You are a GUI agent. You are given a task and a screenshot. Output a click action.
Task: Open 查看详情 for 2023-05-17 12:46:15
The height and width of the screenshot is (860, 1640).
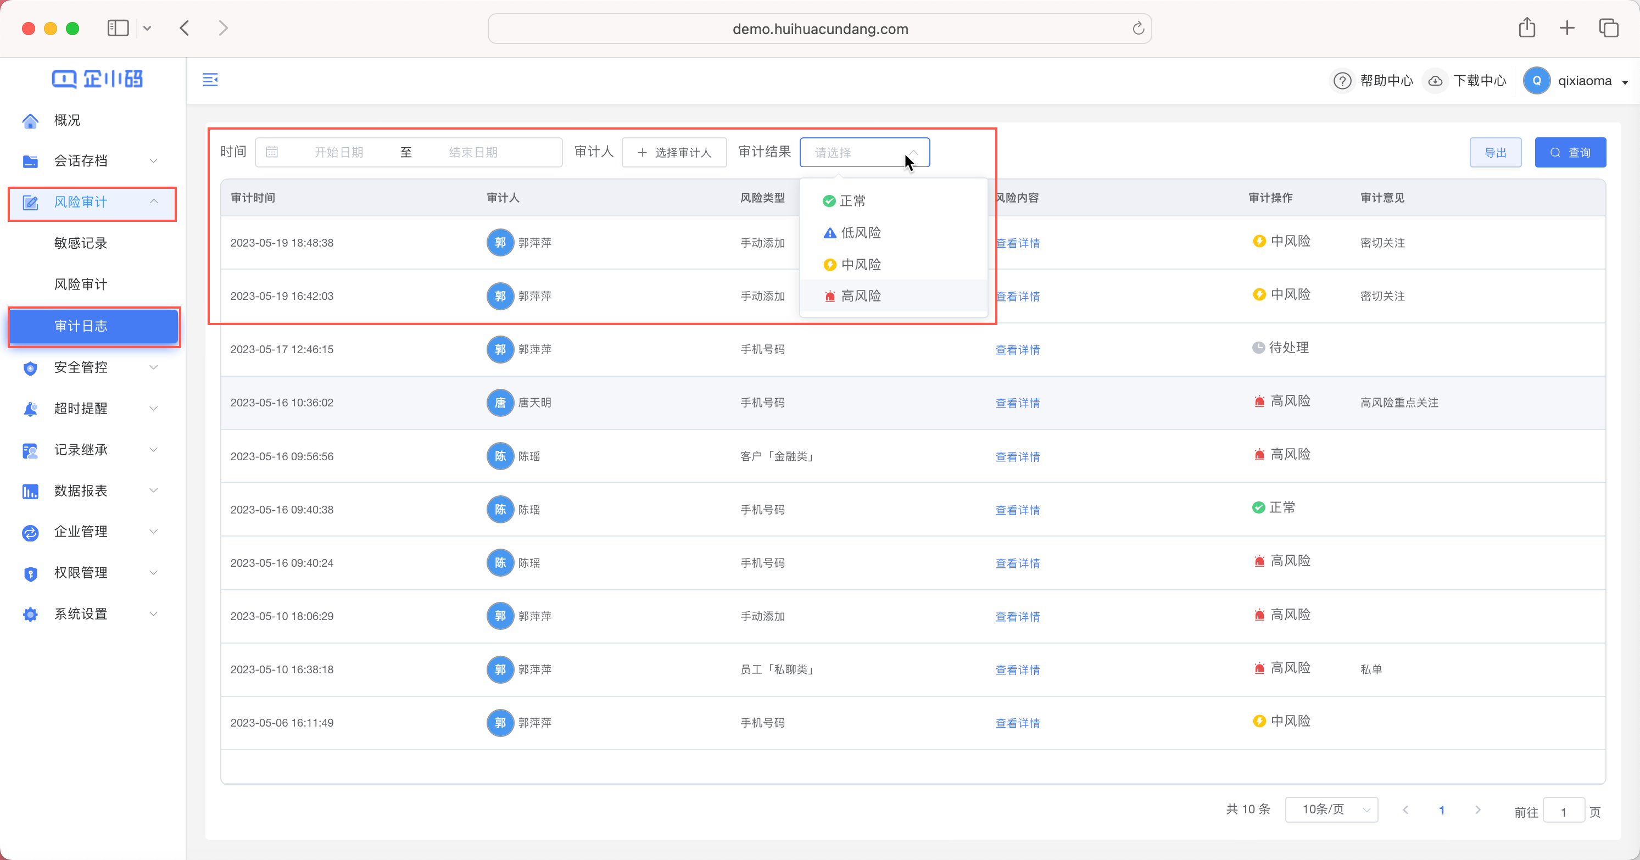pos(1017,349)
